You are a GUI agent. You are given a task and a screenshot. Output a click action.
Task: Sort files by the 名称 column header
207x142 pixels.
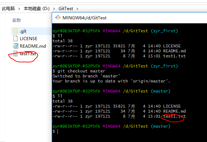pos(17,20)
